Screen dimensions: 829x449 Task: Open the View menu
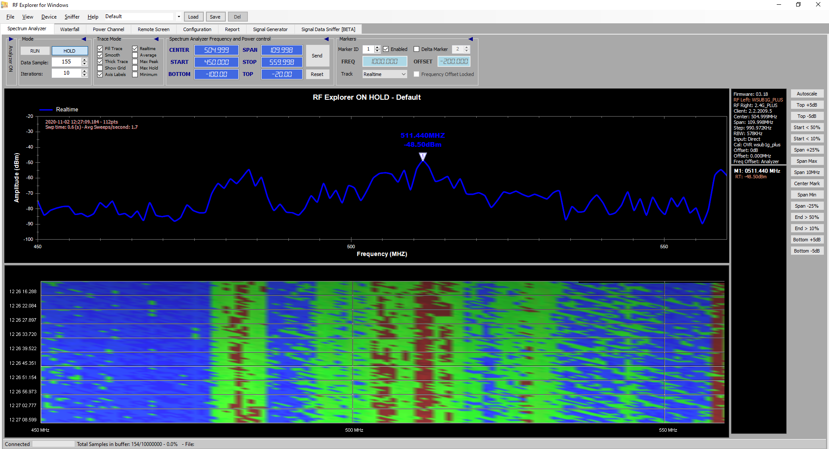tap(28, 17)
